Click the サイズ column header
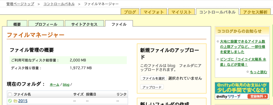The image size is (273, 105). (78, 94)
